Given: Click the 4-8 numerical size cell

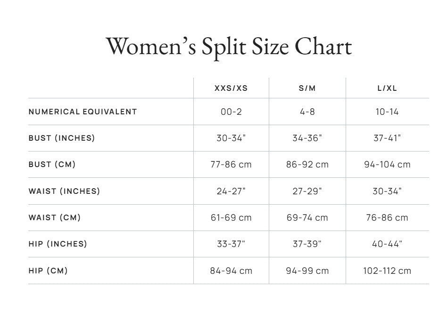Looking at the screenshot, I should click(x=307, y=112).
